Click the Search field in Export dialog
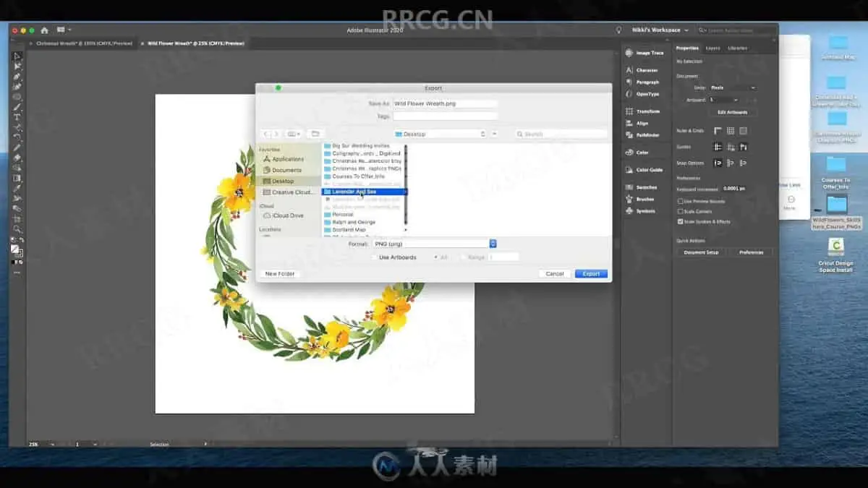 [561, 134]
